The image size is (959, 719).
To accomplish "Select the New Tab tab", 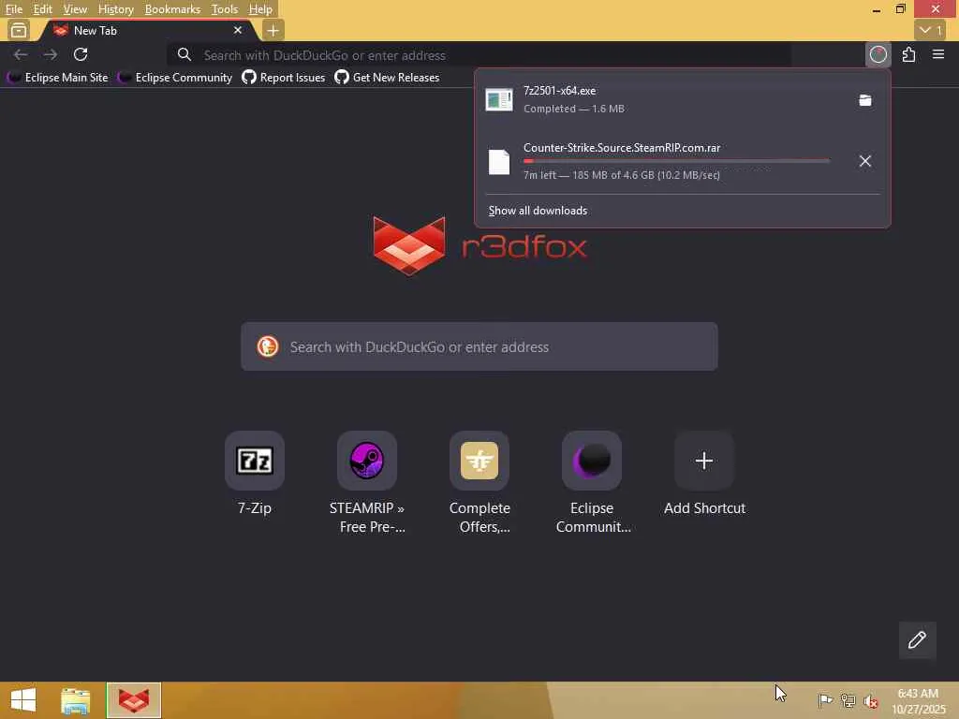I will pyautogui.click(x=147, y=30).
